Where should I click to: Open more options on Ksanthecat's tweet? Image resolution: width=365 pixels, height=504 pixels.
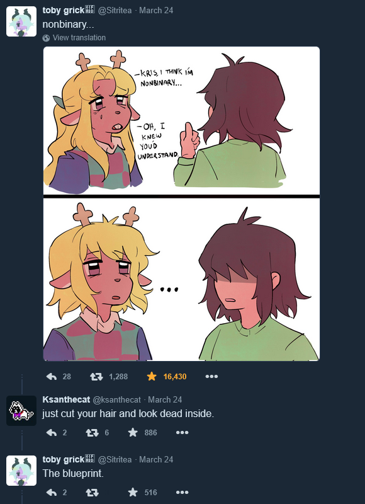click(x=182, y=433)
